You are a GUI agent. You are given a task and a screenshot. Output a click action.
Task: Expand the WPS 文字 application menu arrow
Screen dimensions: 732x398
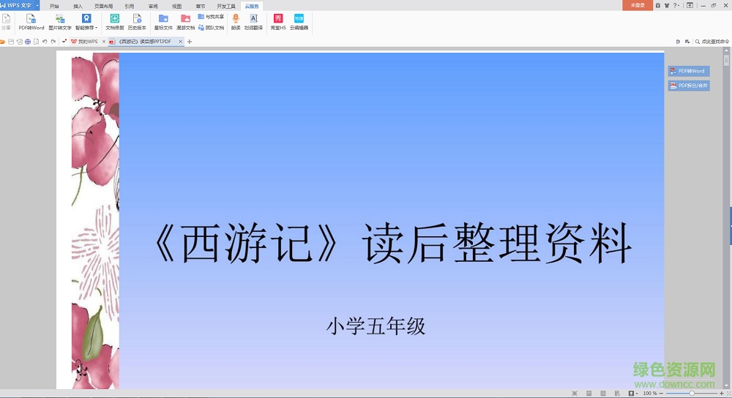pyautogui.click(x=37, y=6)
